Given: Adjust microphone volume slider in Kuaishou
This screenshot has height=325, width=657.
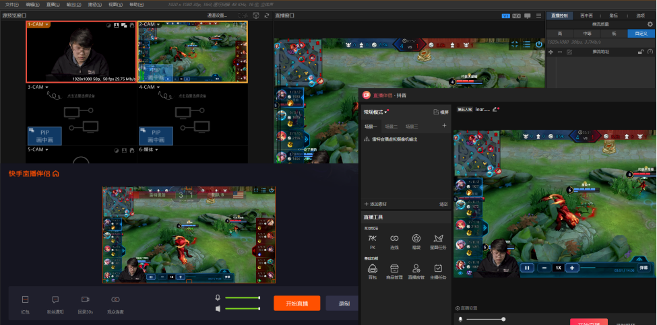Looking at the screenshot, I should tap(243, 298).
